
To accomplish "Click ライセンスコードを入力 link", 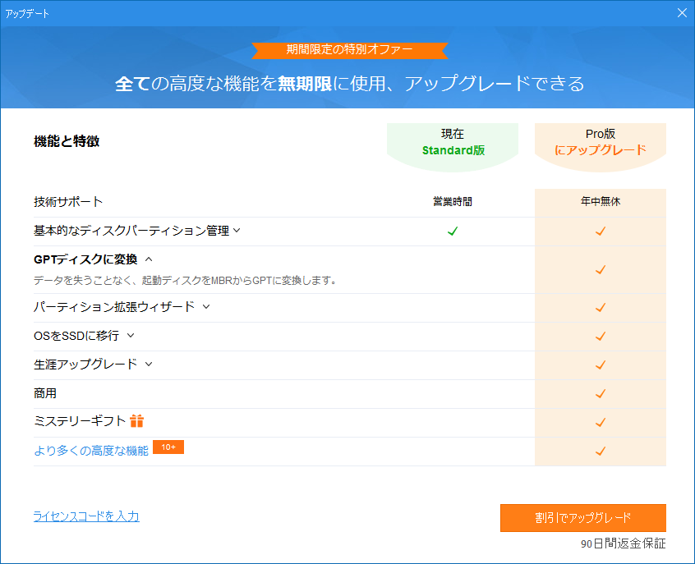I will click(x=86, y=516).
